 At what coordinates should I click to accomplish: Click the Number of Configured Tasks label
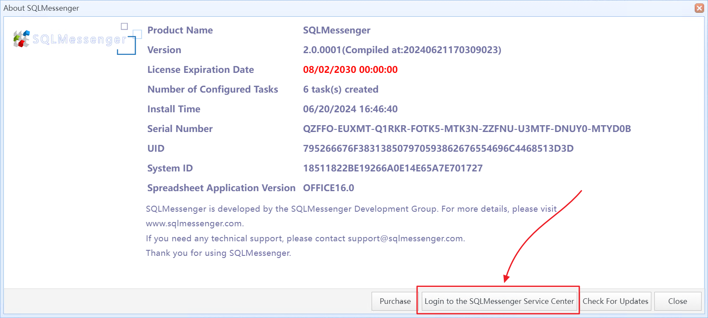(212, 89)
